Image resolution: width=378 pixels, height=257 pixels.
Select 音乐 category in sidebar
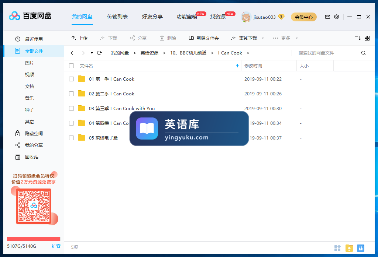(30, 98)
